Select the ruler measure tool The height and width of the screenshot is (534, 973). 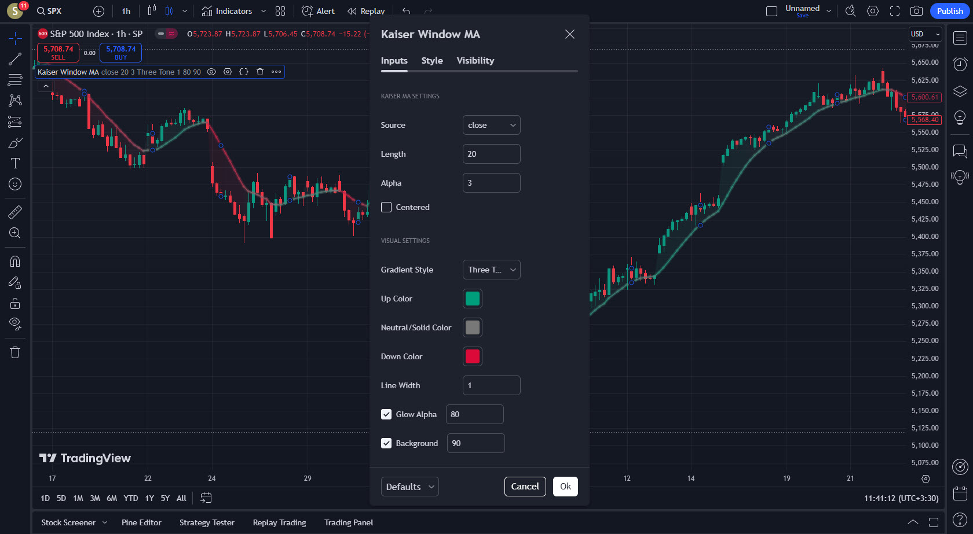pos(15,212)
